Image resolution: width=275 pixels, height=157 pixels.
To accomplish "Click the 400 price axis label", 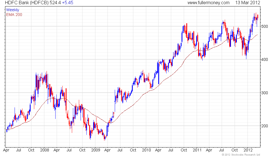I will [x=265, y=59].
